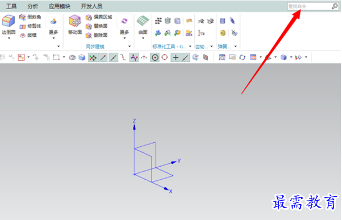Click the selection filter icon with red frame
Image resolution: width=342 pixels, height=220 pixels.
(x=22, y=57)
